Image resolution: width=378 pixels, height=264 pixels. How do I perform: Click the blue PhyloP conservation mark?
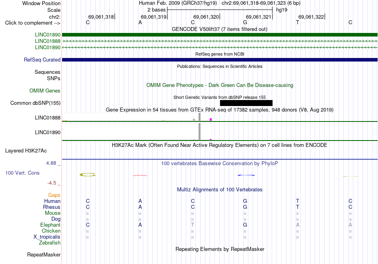pyautogui.click(x=246, y=175)
